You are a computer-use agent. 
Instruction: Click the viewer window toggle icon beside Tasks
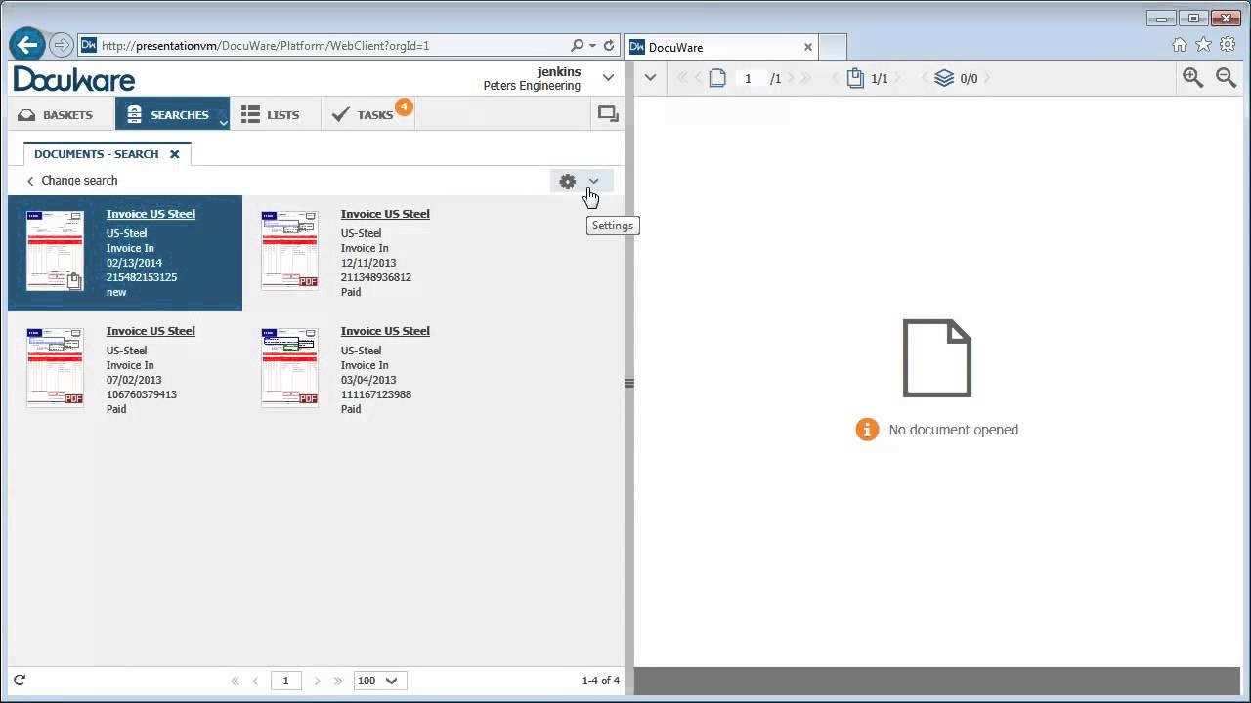[x=608, y=114]
